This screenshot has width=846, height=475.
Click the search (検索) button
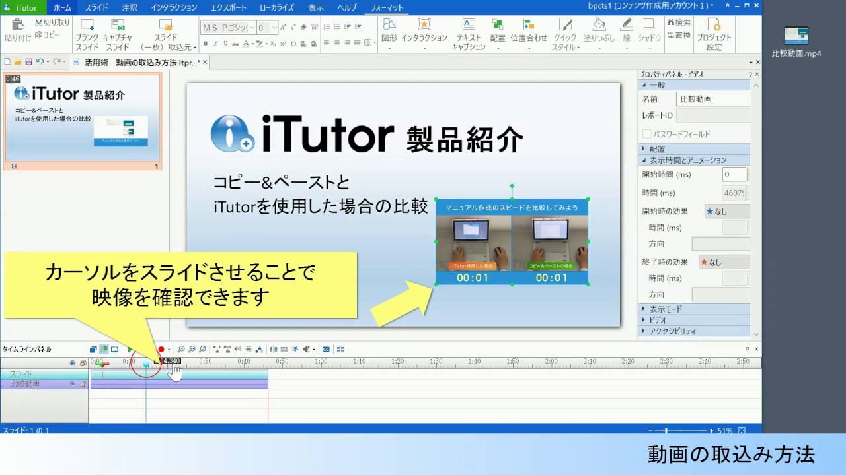pos(679,23)
